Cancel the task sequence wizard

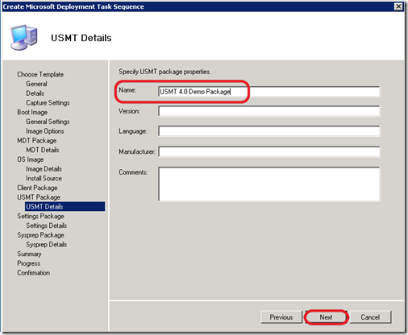(x=370, y=317)
